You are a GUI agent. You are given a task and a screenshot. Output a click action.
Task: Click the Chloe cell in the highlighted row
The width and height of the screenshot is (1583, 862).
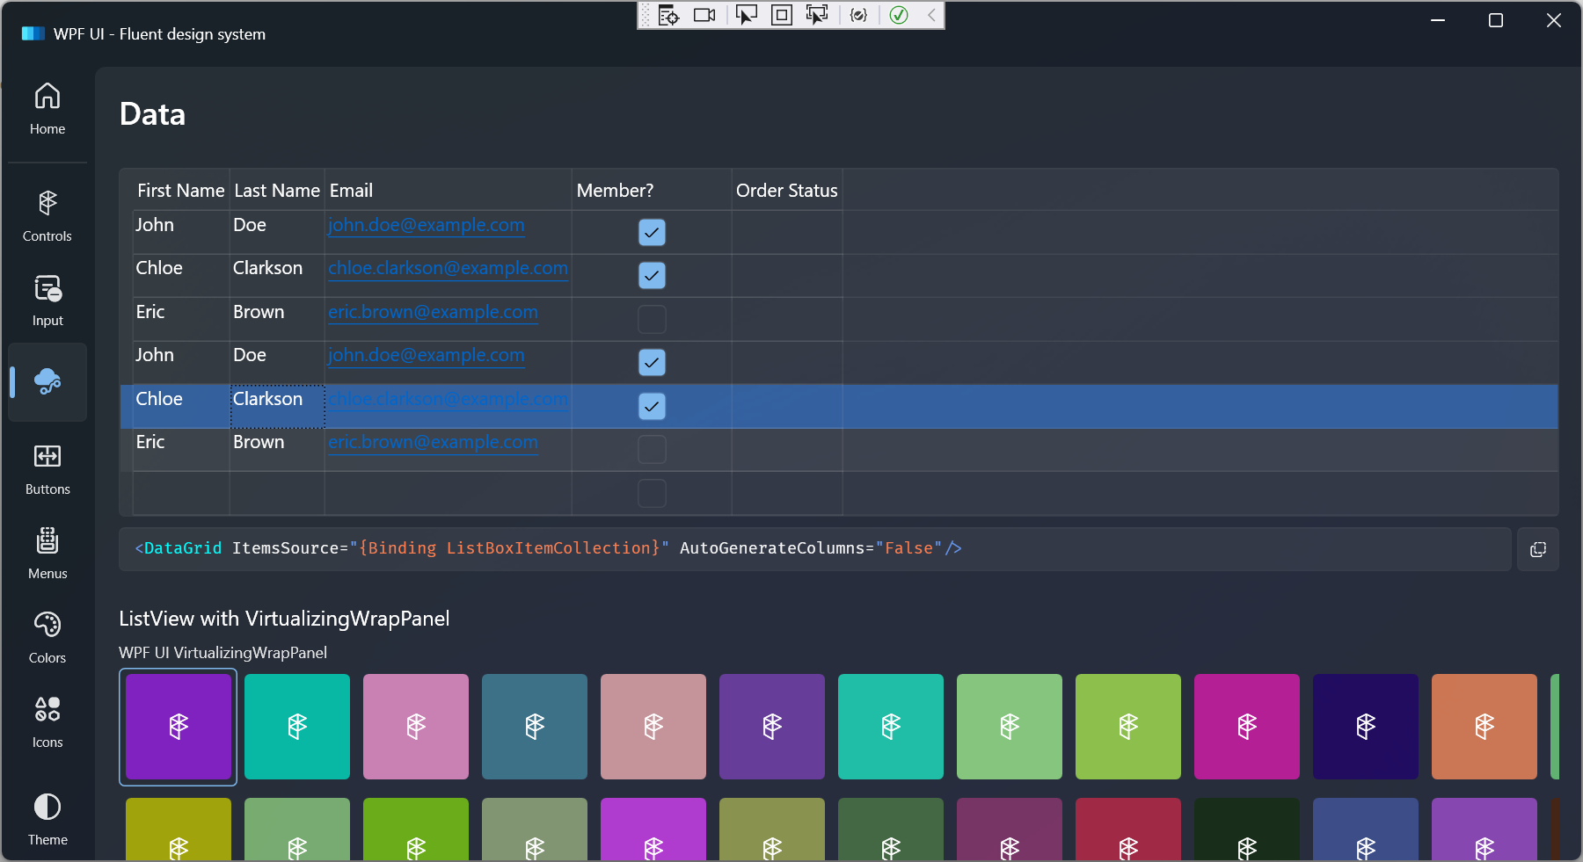pos(181,406)
